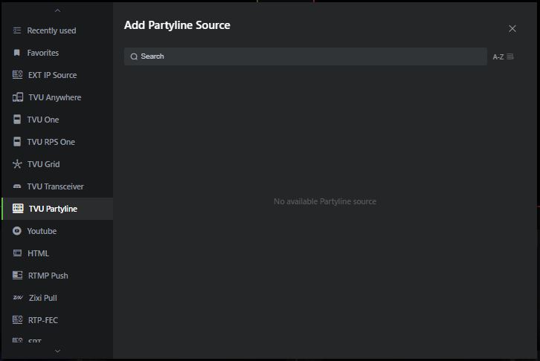This screenshot has width=540, height=361.
Task: Click 'No available Partyline source' message
Action: [325, 201]
